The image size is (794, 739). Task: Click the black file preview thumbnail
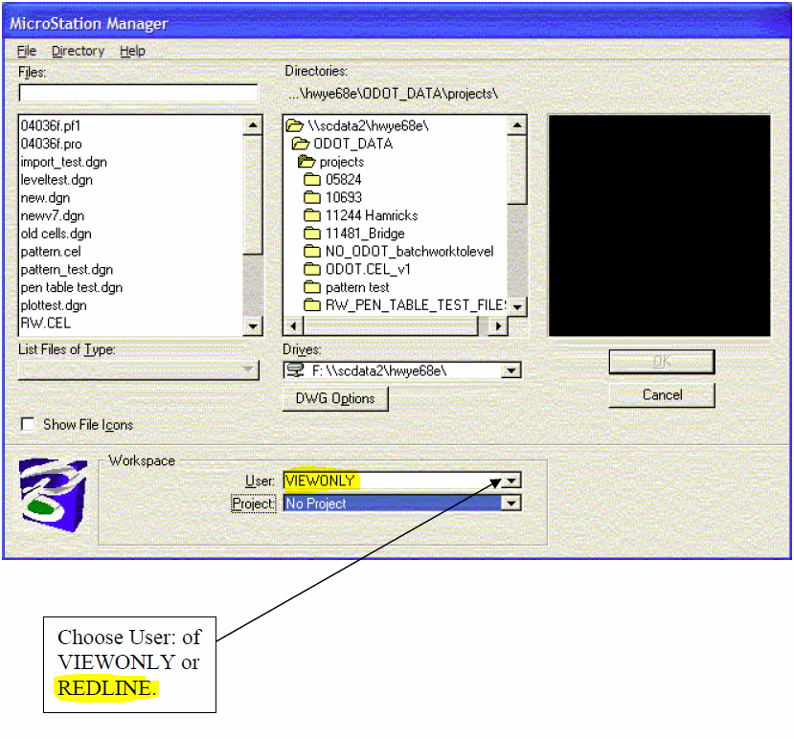(x=660, y=226)
